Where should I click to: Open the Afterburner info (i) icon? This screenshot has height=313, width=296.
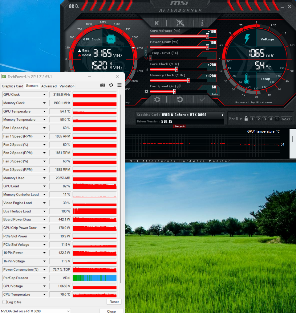click(x=202, y=23)
